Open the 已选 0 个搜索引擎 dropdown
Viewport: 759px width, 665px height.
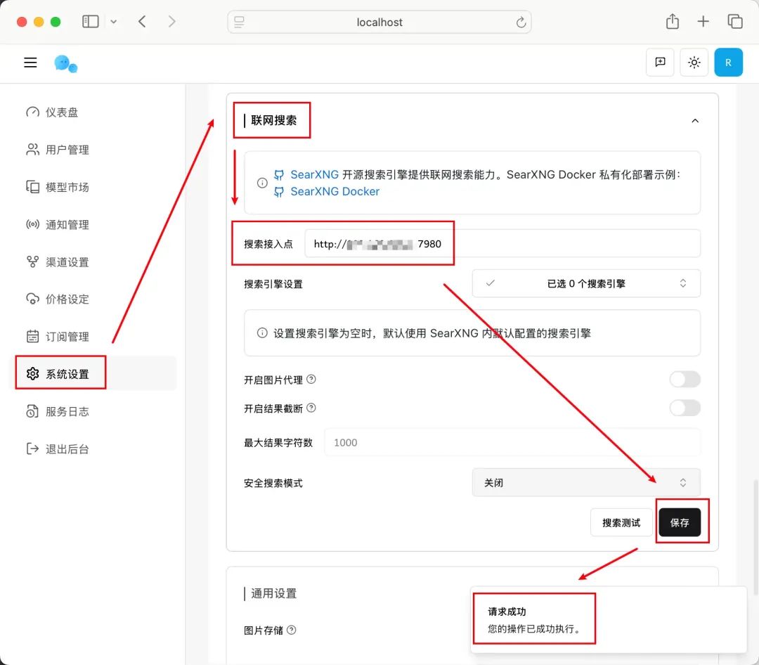point(585,283)
